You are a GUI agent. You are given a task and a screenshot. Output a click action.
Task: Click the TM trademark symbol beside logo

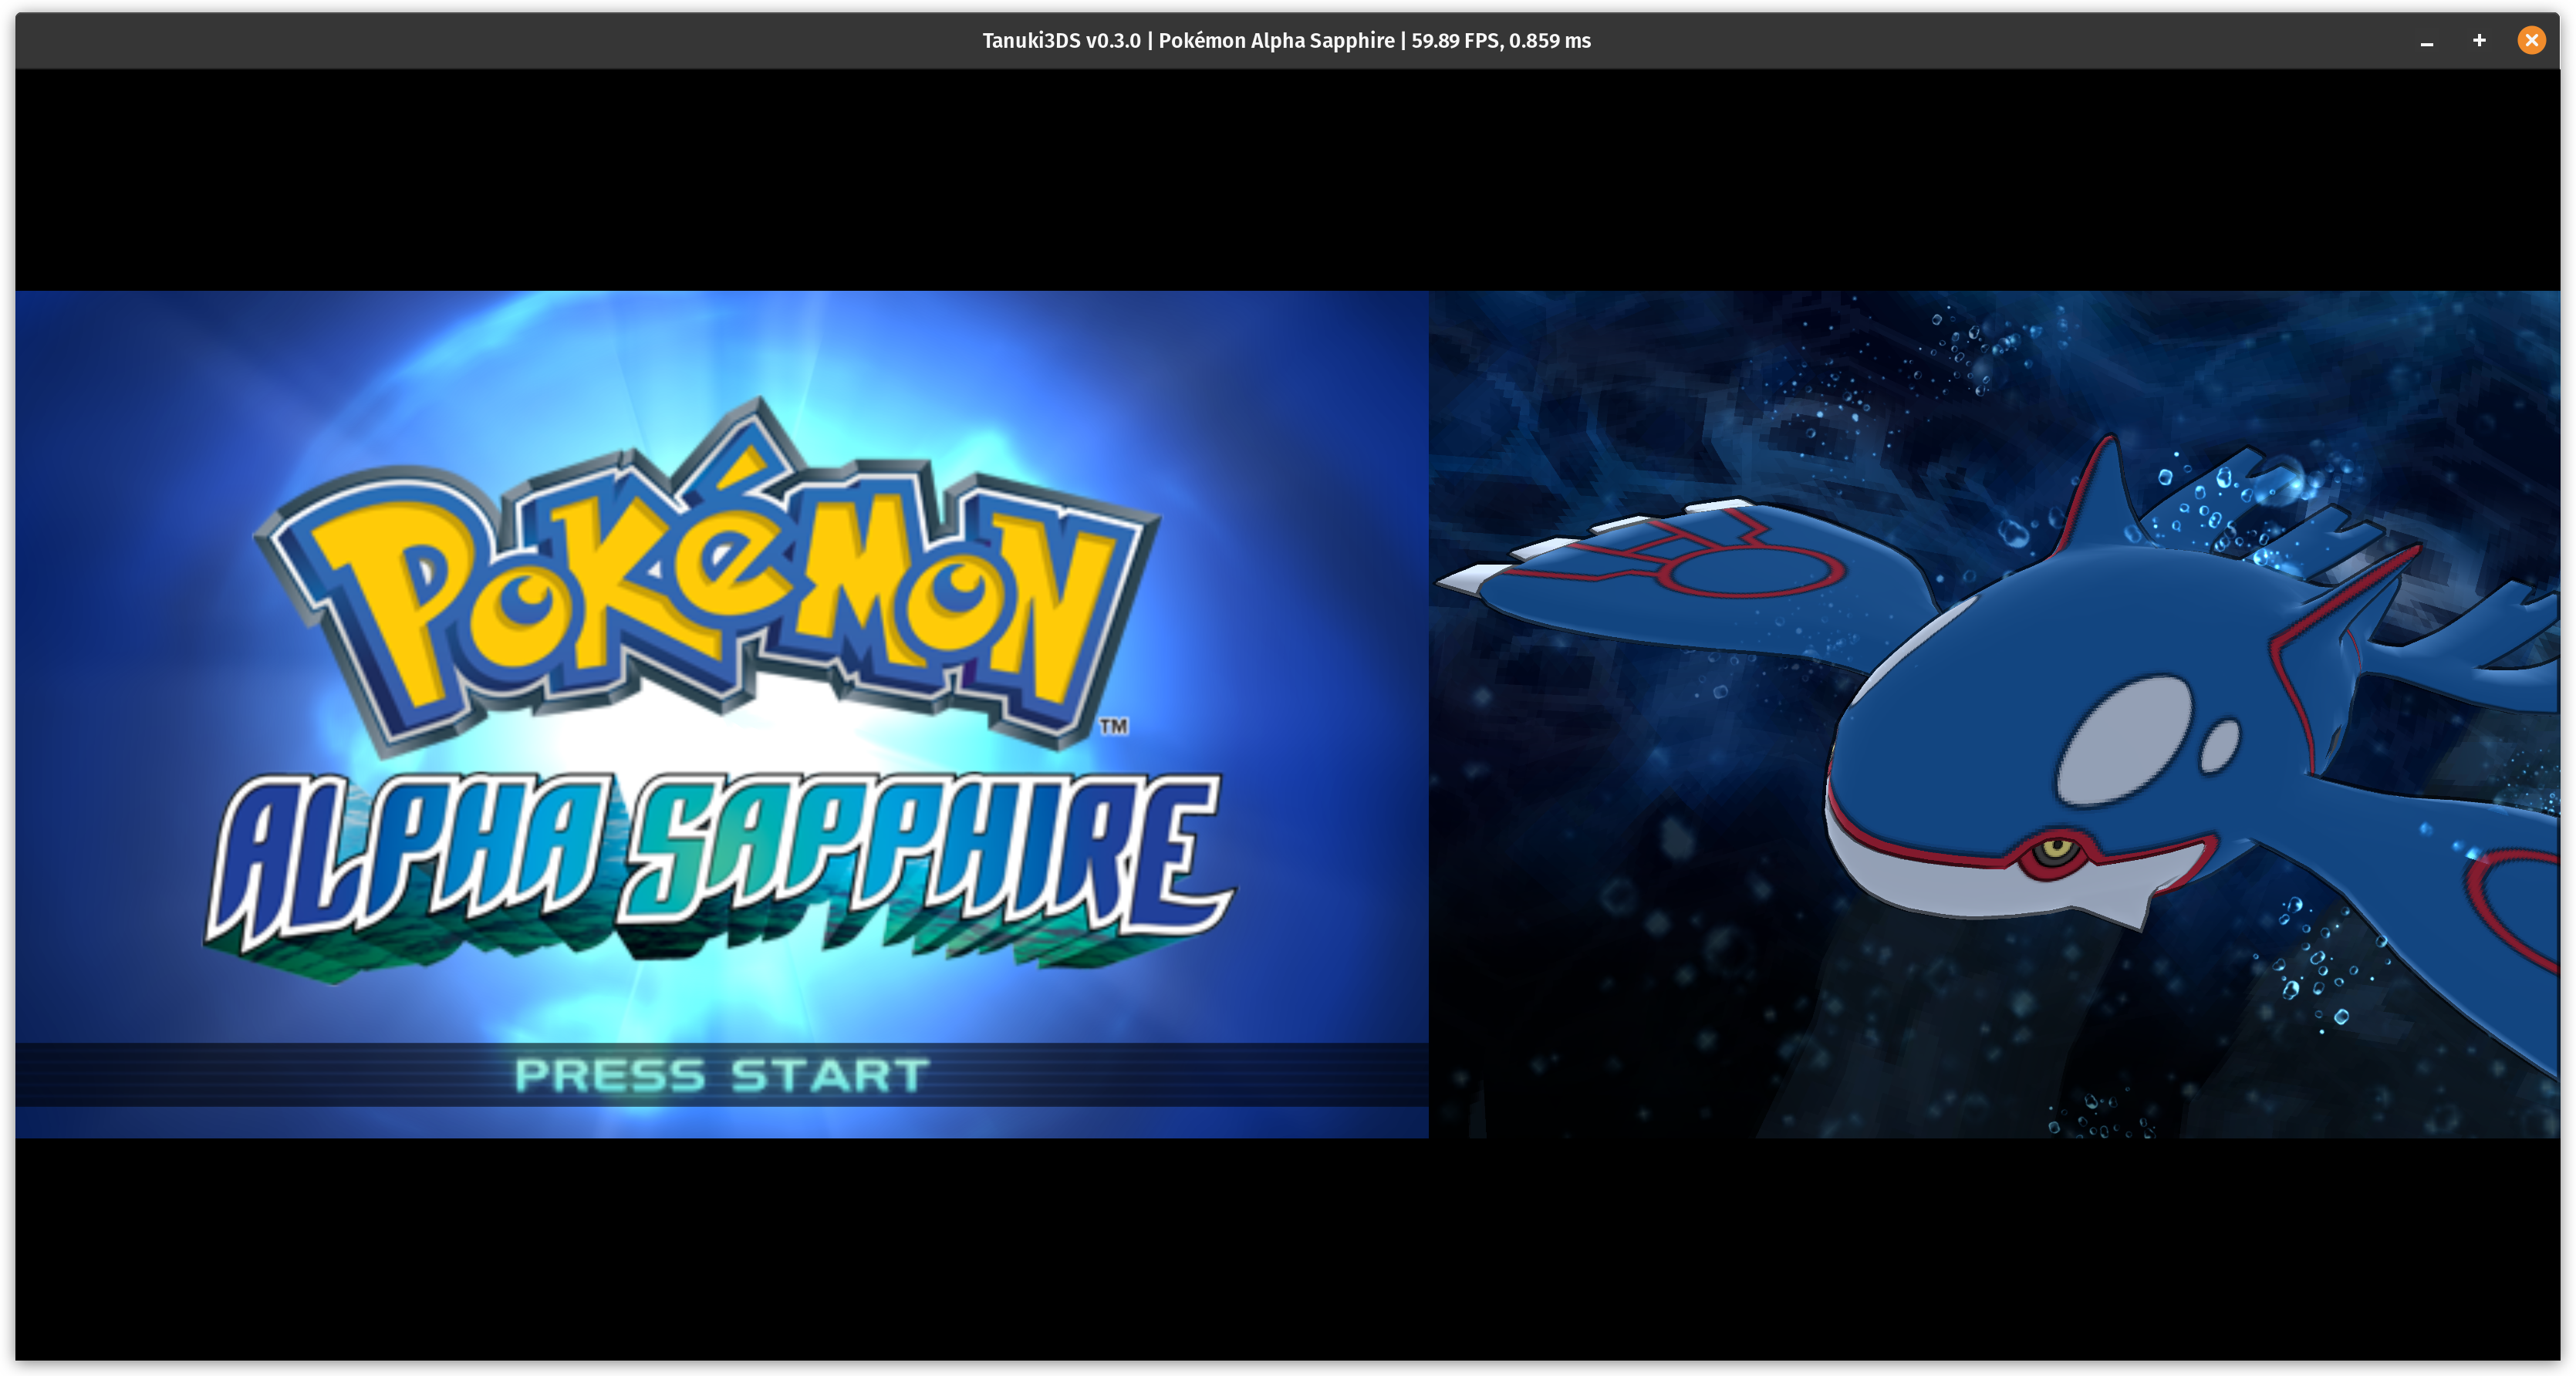click(x=1114, y=727)
